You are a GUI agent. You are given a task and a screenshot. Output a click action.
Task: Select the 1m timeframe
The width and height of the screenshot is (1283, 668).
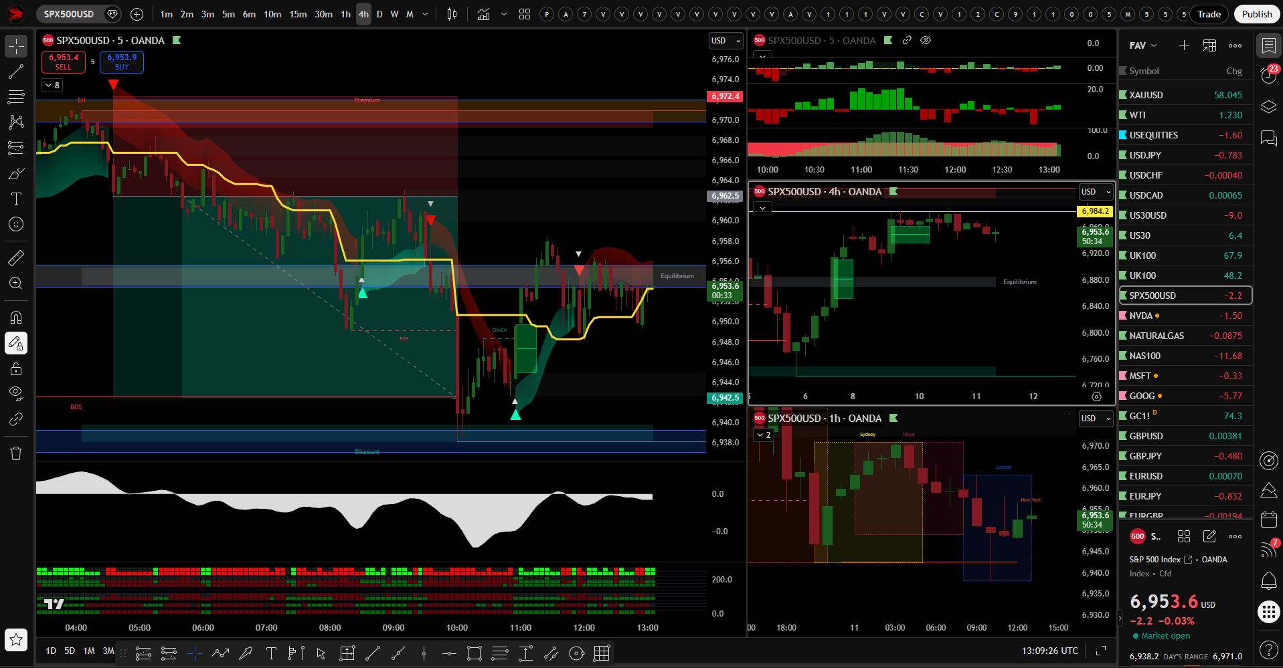(x=166, y=14)
